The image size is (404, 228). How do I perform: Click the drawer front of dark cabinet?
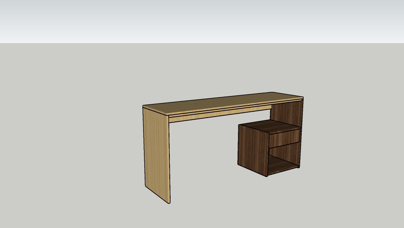[x=284, y=138]
